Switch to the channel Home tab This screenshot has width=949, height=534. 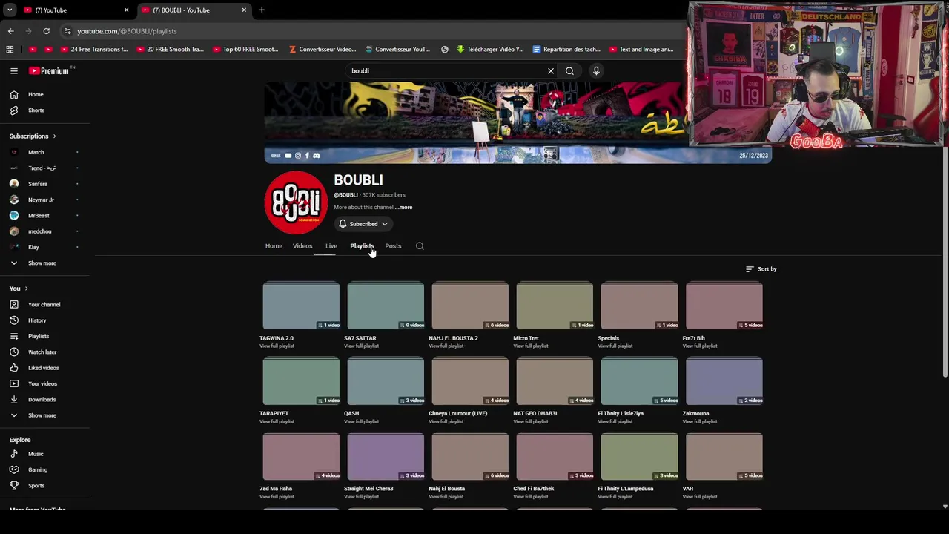274,246
